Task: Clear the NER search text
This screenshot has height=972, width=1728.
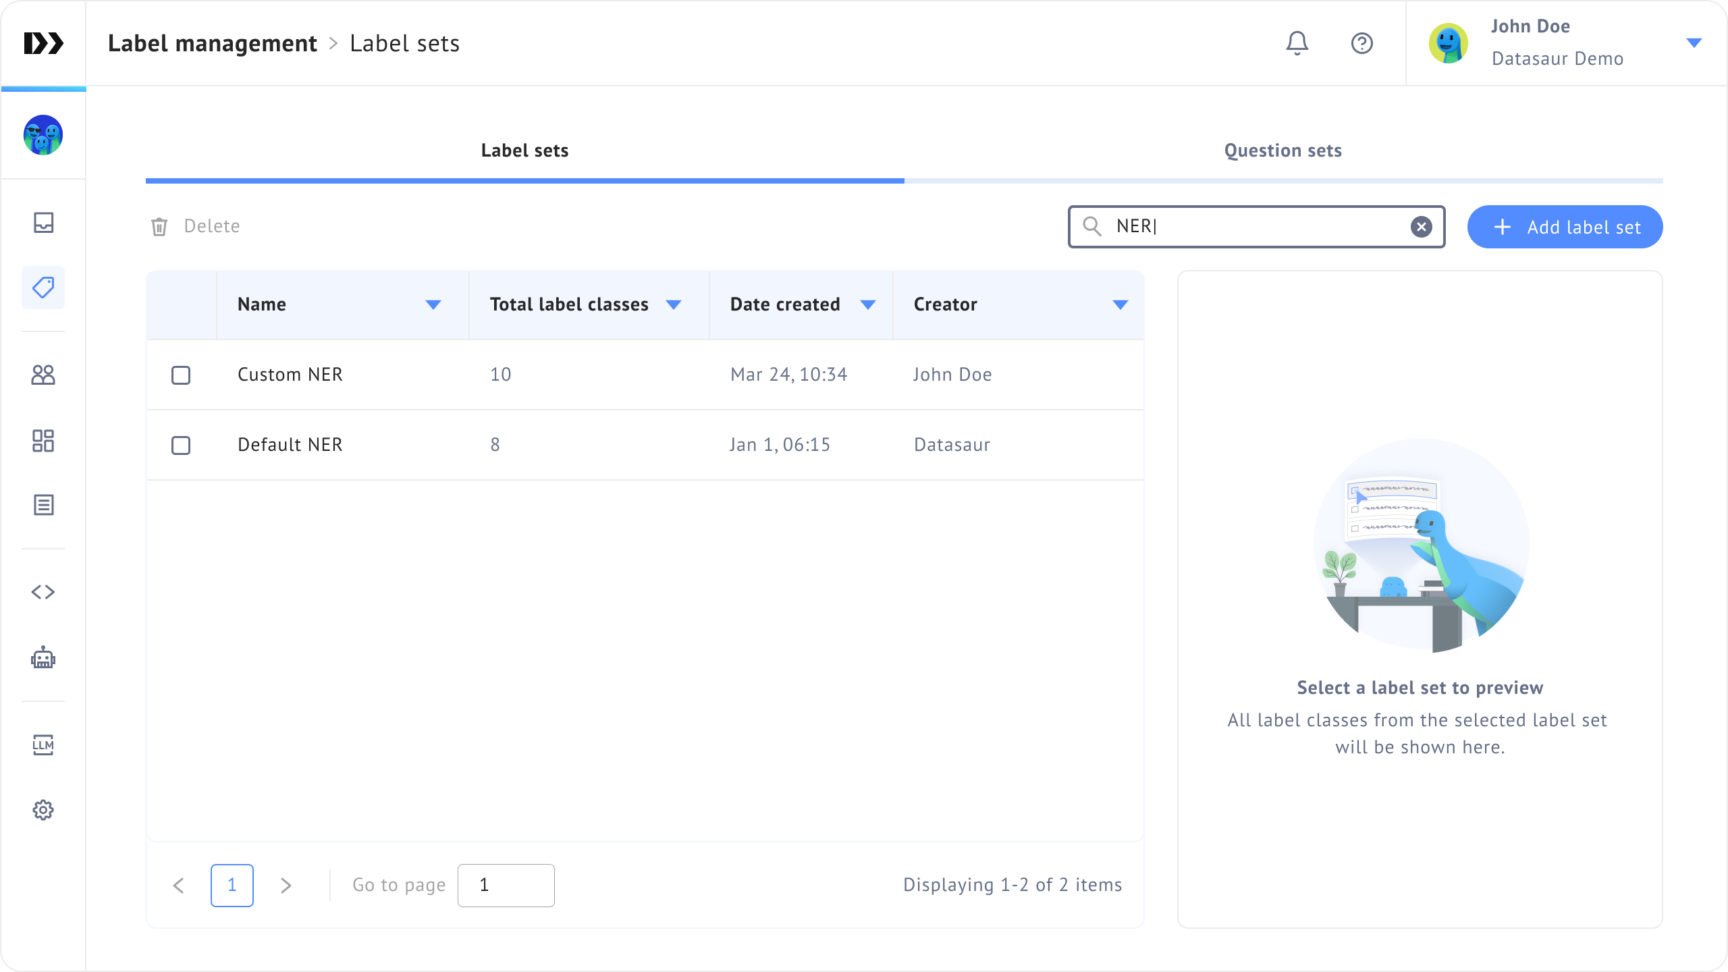Action: click(1421, 227)
